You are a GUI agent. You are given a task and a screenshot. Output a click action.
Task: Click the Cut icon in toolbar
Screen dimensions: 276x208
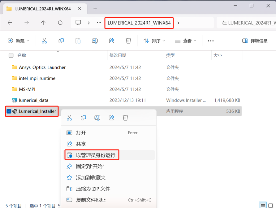(44, 41)
